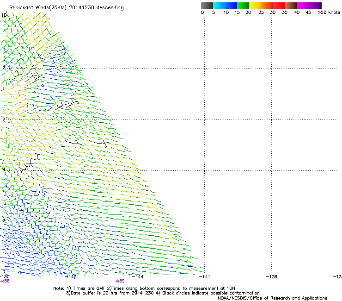
Task: Click the longitude label '-138'
Action: pyautogui.click(x=272, y=277)
